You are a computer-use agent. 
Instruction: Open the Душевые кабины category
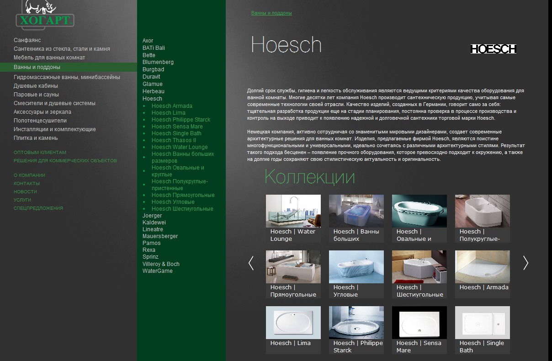pyautogui.click(x=36, y=86)
